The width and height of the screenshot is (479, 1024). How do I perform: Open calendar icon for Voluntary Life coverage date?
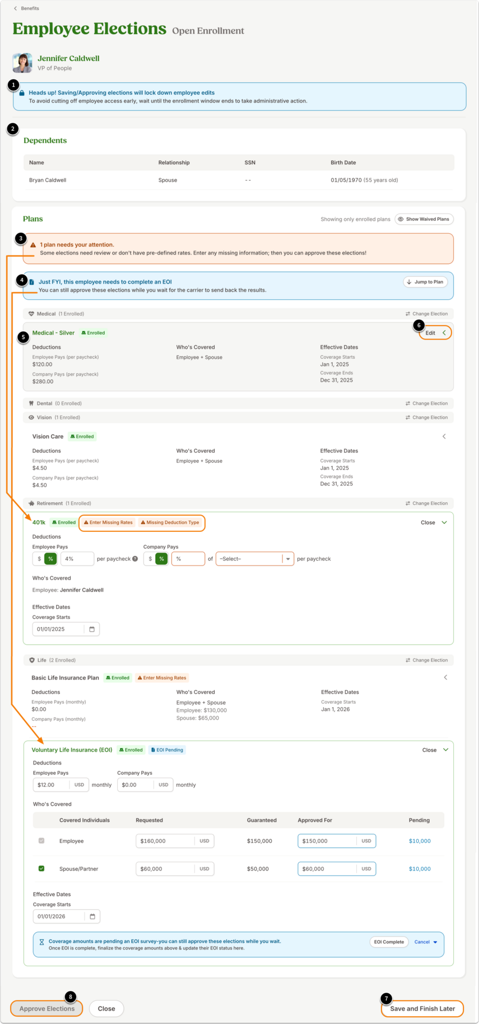pos(92,916)
